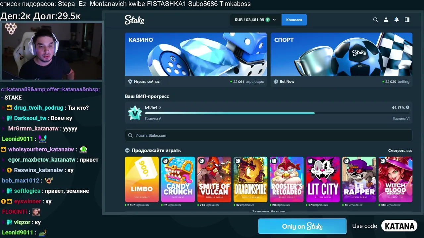This screenshot has width=424, height=238.
Task: Open the Lit City game
Action: [x=323, y=179]
